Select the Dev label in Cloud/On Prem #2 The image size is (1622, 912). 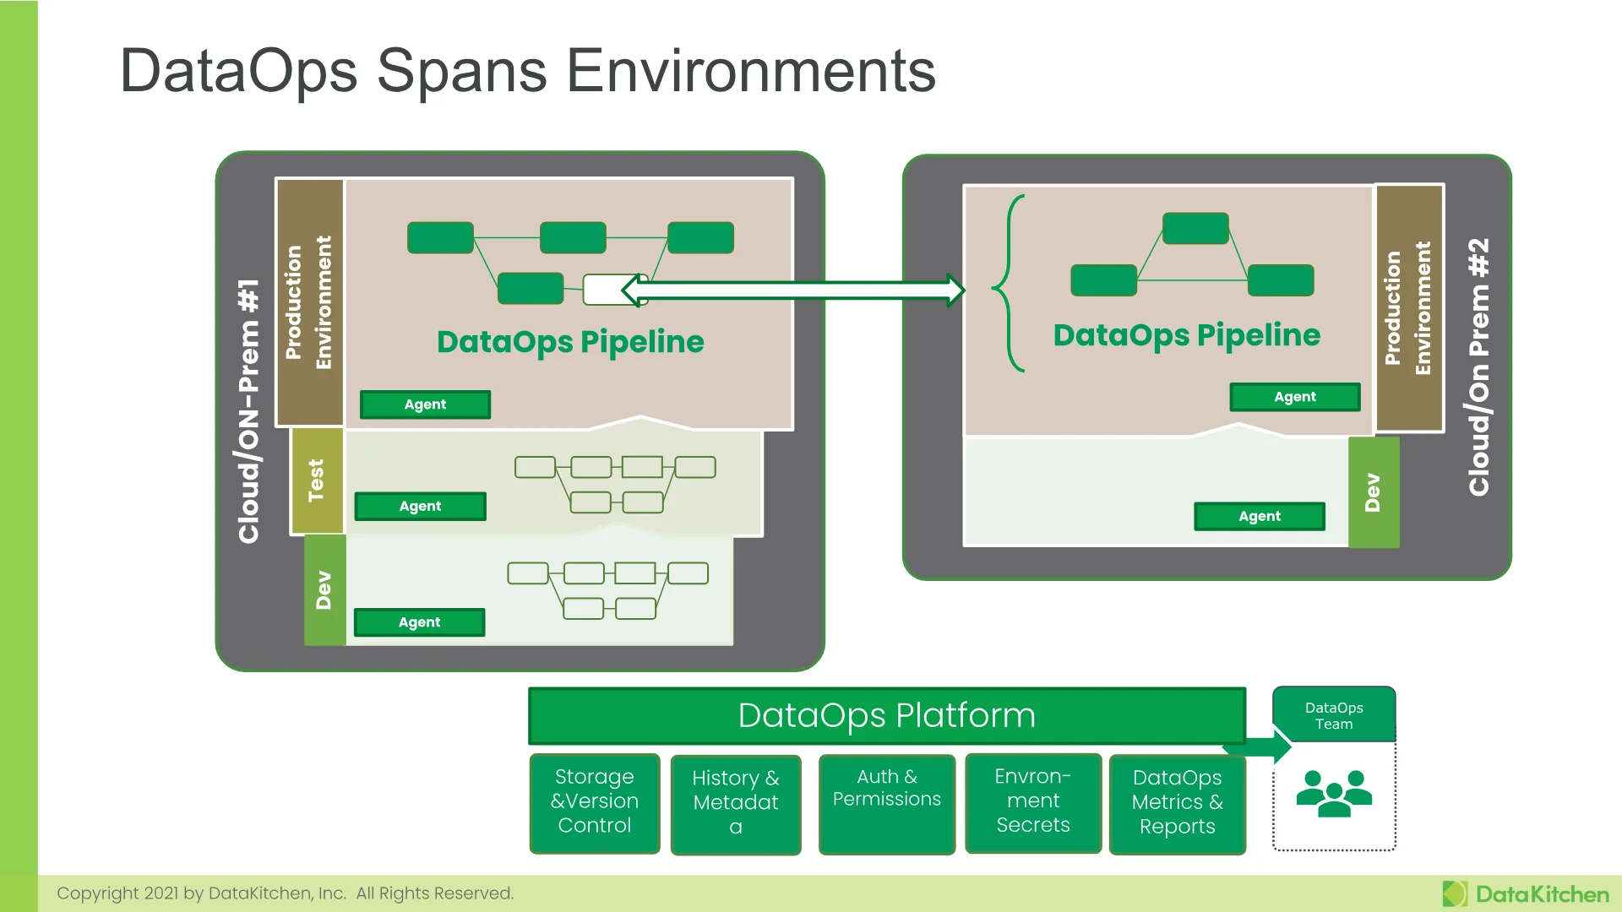1374,492
